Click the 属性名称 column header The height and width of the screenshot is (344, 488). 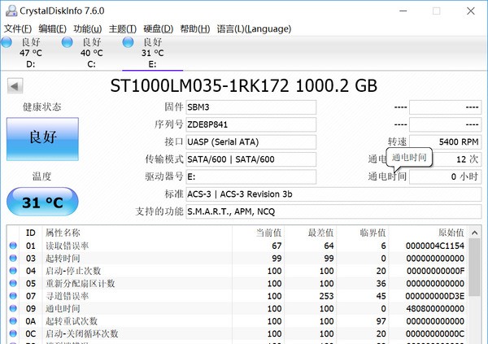(63, 233)
